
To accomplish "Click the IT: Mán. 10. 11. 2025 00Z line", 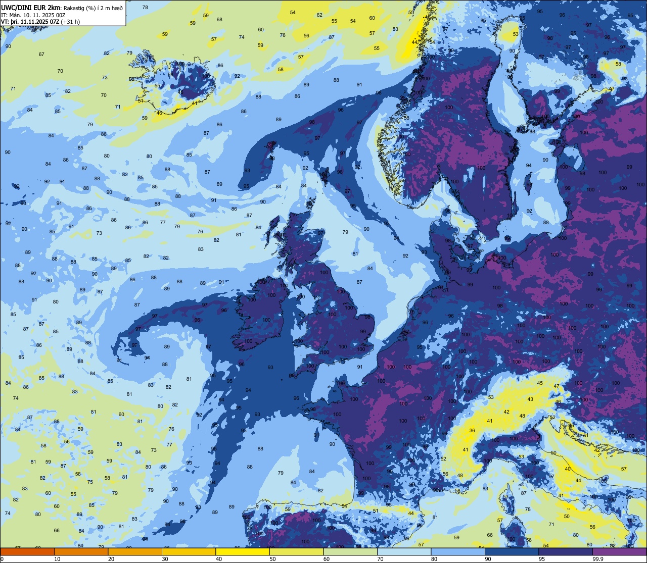I will (x=33, y=15).
